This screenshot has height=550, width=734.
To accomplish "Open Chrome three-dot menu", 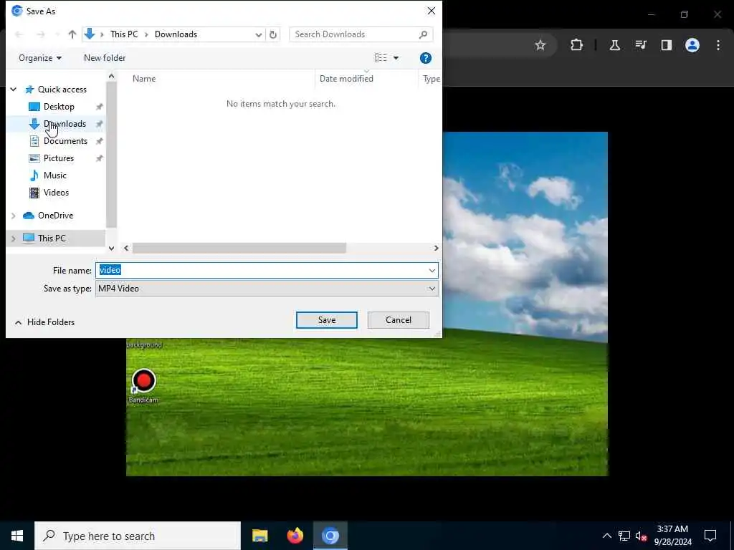I will [718, 45].
